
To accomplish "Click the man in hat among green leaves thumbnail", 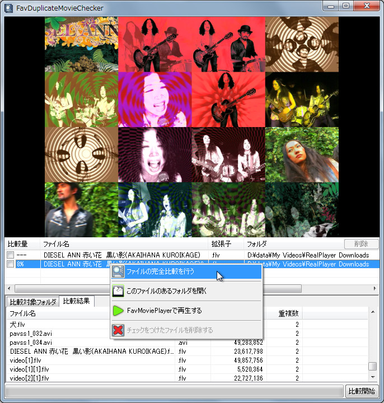I will pos(82,210).
